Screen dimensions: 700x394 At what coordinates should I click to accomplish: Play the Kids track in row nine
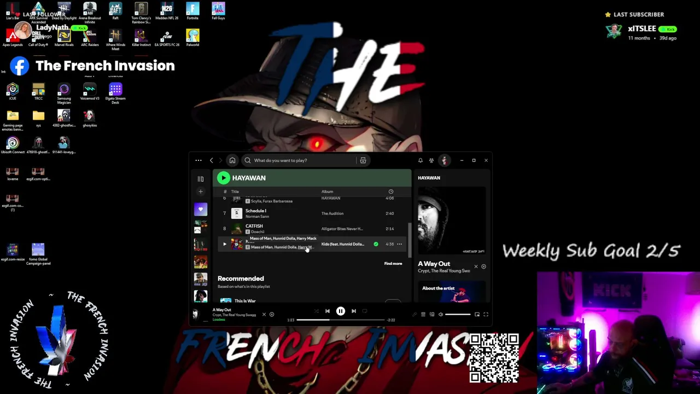point(225,244)
